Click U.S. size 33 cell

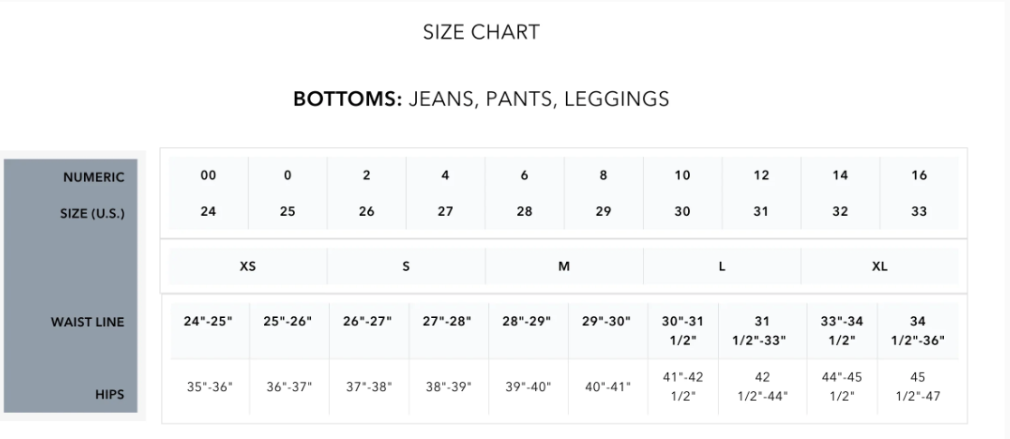[920, 211]
